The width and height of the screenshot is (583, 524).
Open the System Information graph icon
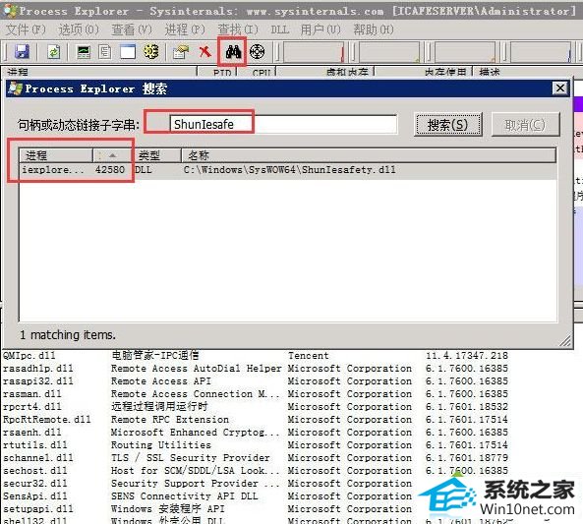(83, 51)
